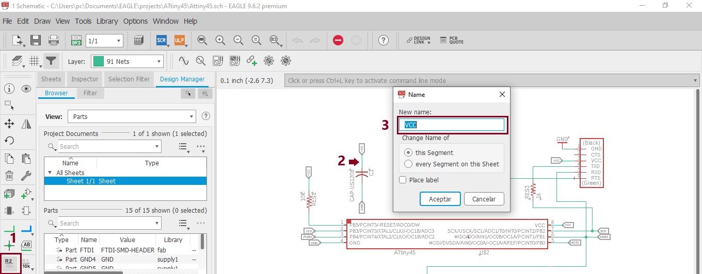
Task: Select the Label AB tool icon
Action: click(x=26, y=245)
